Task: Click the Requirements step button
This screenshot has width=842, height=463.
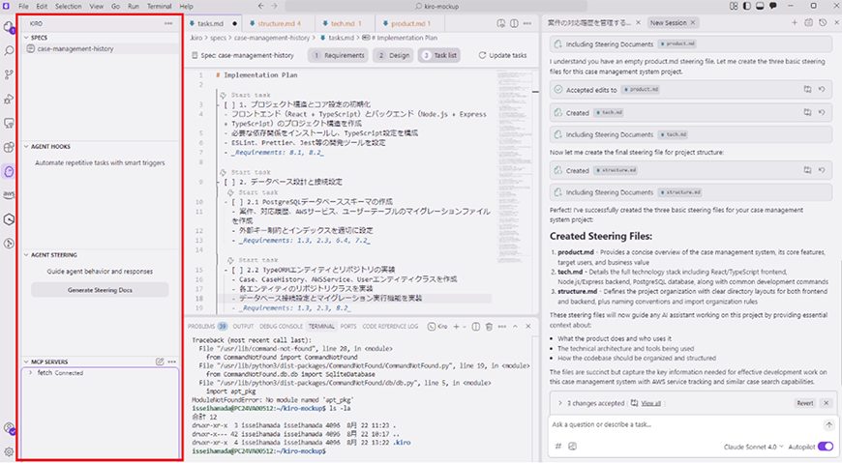Action: (x=339, y=55)
